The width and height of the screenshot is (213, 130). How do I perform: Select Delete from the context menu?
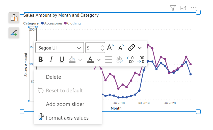pyautogui.click(x=54, y=77)
